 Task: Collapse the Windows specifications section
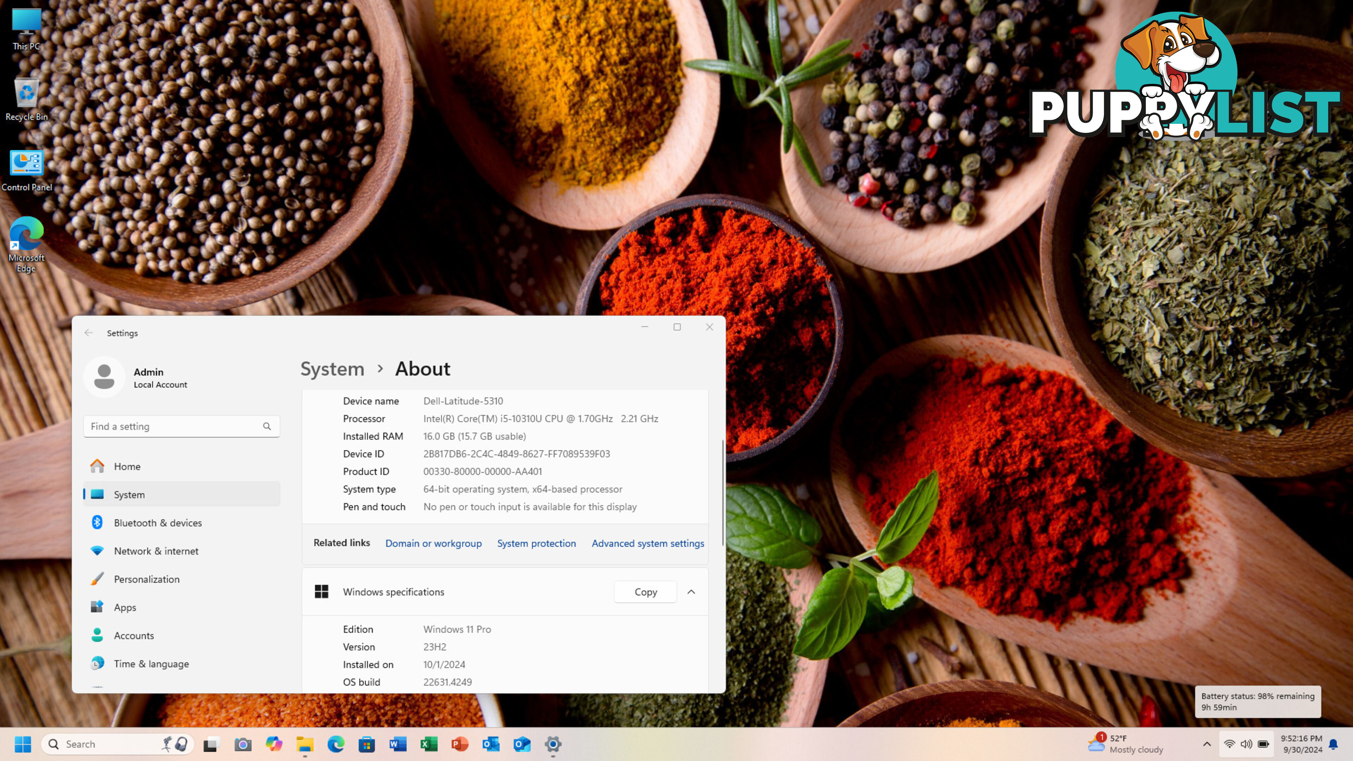(x=691, y=592)
